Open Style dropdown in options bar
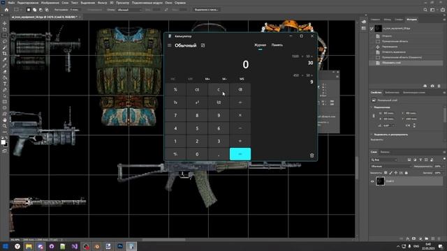Viewport: 447px width, 251px height. [x=130, y=10]
